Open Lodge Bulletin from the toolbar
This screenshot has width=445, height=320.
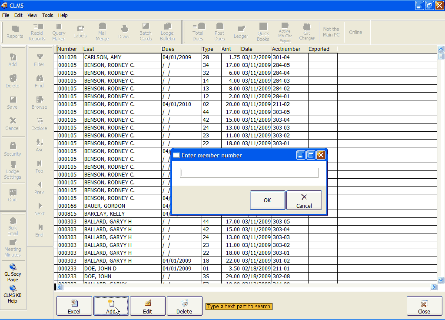tap(167, 32)
